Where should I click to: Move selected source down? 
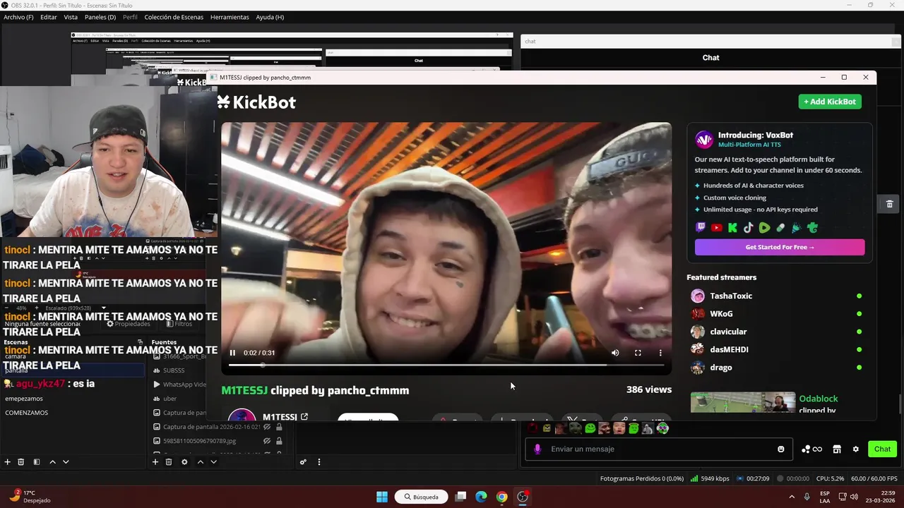[x=213, y=462]
